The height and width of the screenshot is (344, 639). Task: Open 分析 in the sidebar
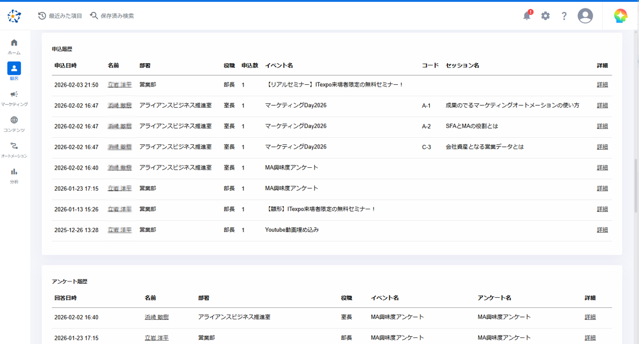pyautogui.click(x=14, y=176)
